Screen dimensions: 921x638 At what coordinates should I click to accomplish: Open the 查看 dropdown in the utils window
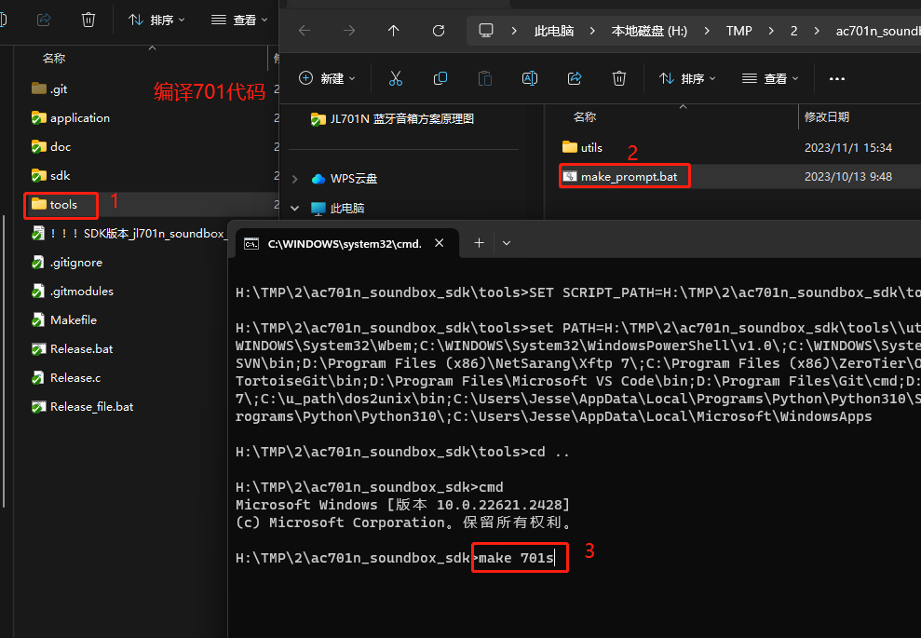(770, 78)
